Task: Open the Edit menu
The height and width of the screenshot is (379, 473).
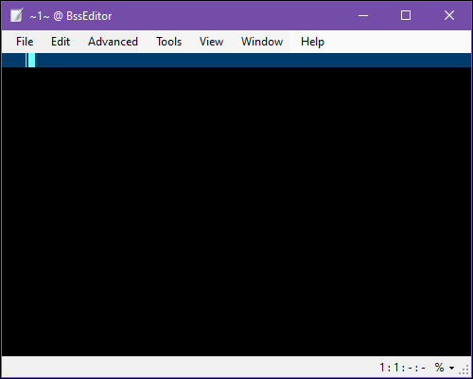Action: (x=61, y=42)
